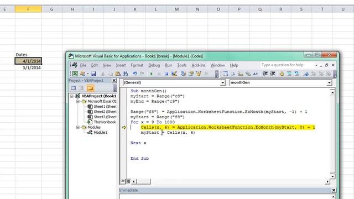Open Project Explorer toolbar icon
This screenshot has width=354, height=199.
[183, 74]
